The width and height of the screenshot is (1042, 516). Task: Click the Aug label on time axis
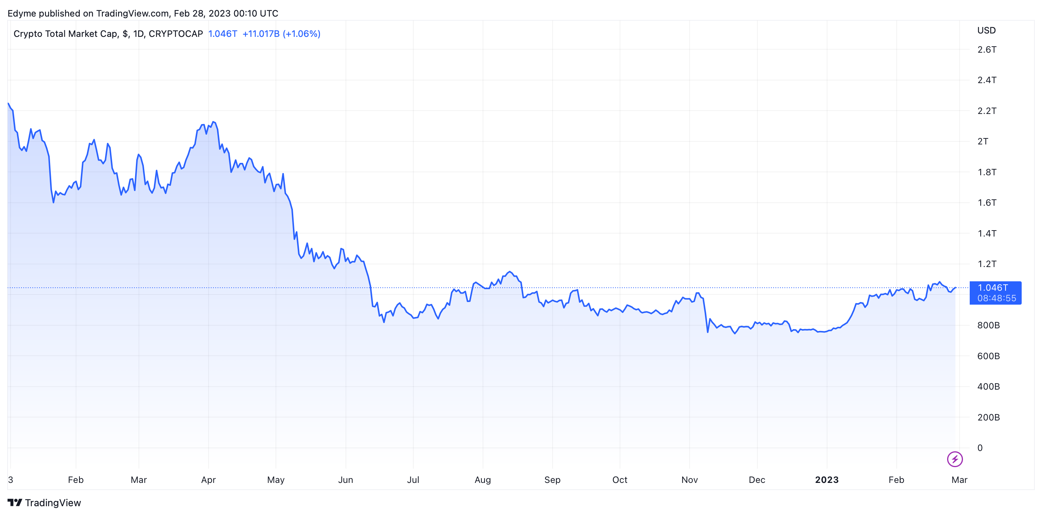coord(483,480)
